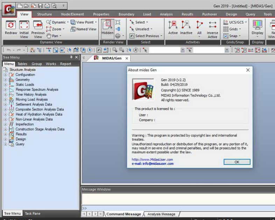
Task: Click the Print Preview icon in quick access bar
Action: (54, 6)
